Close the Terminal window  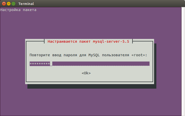point(4,4)
